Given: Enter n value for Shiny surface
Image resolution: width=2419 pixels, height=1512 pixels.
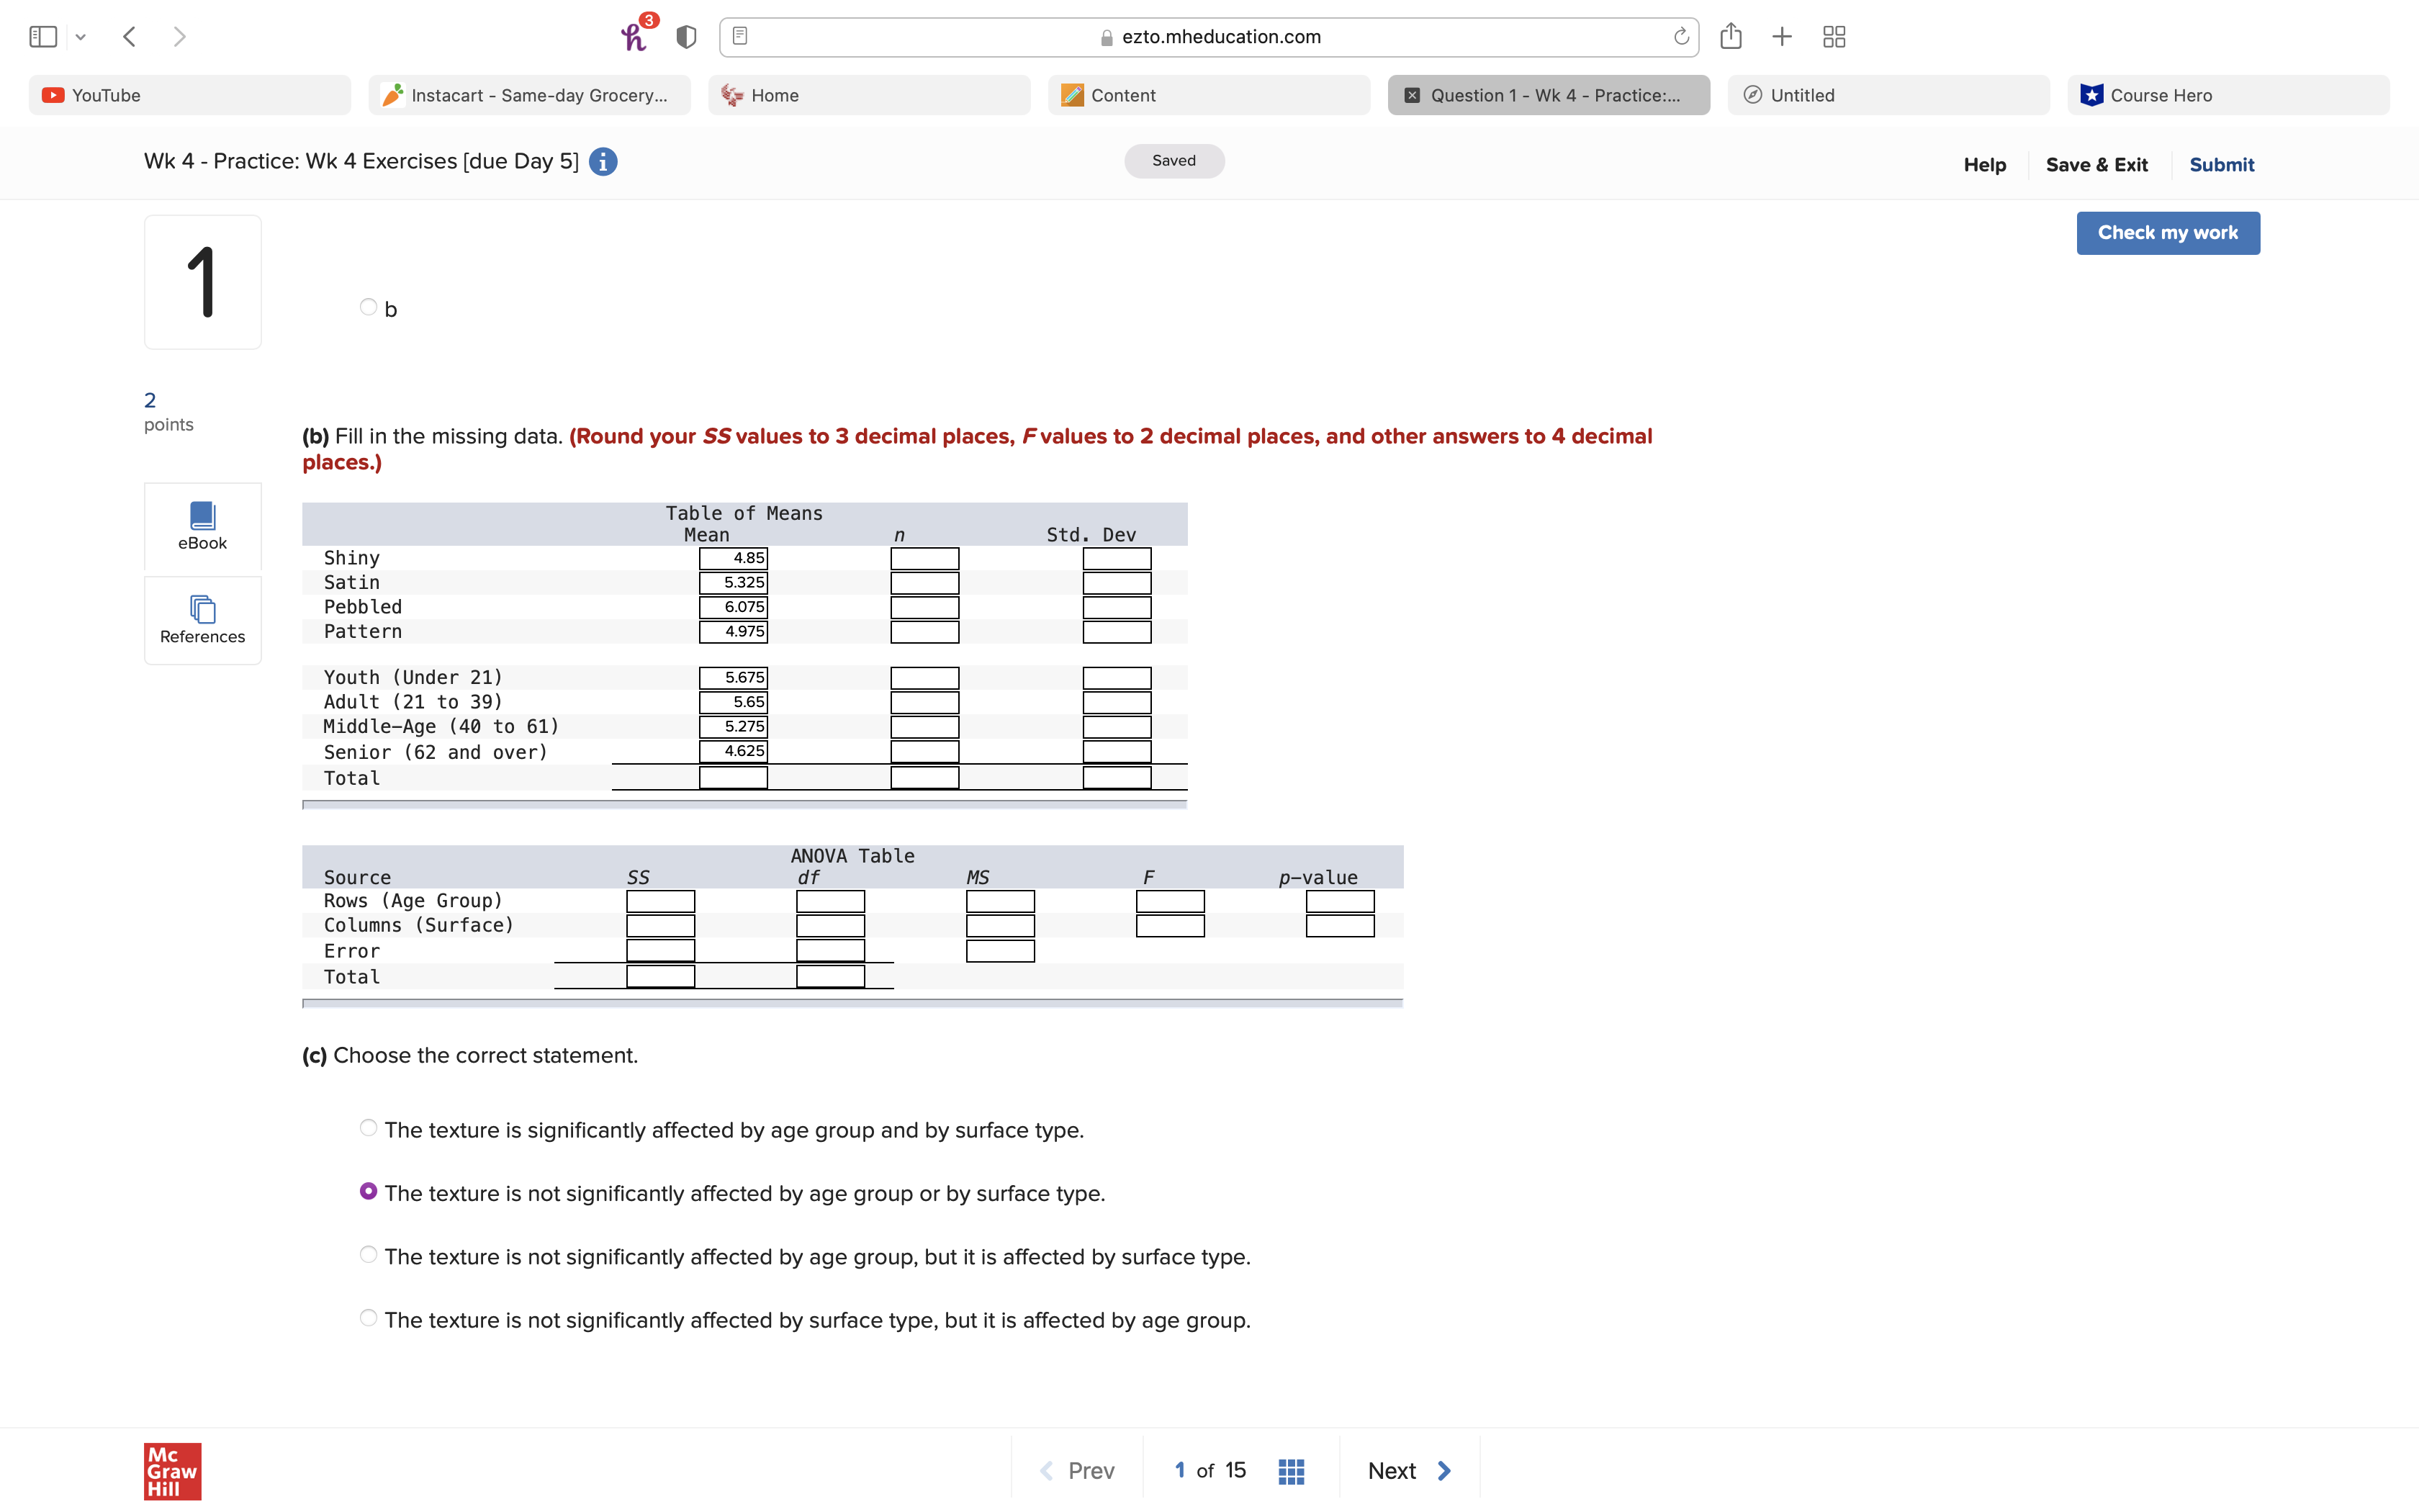Looking at the screenshot, I should (923, 557).
